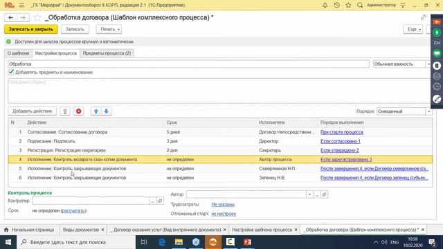Open history clock icon
Screen dimensions: 443x249
coord(336,5)
